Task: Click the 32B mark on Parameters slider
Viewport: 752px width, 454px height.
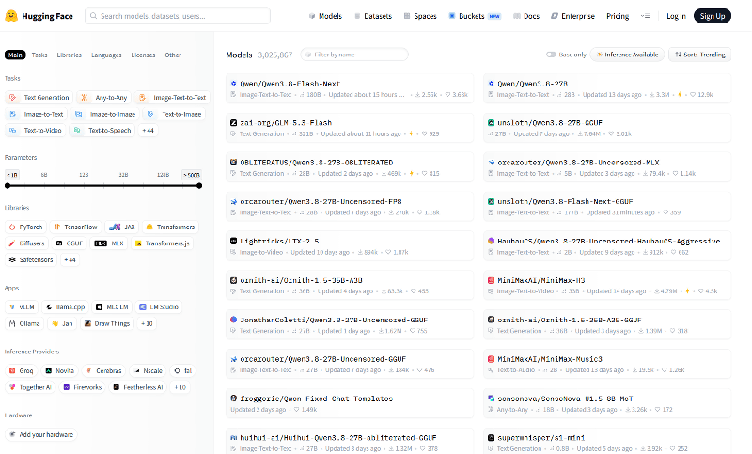Action: point(123,175)
